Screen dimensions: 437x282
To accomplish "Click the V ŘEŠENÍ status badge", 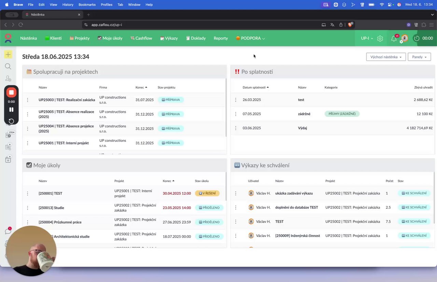I will pyautogui.click(x=207, y=193).
